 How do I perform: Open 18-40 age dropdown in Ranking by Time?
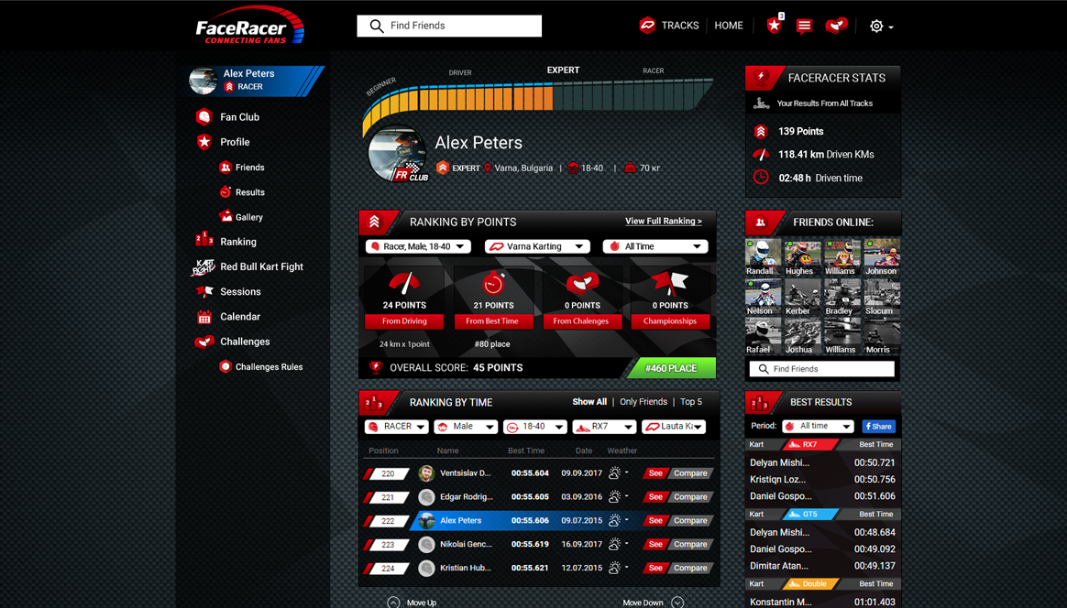click(534, 427)
